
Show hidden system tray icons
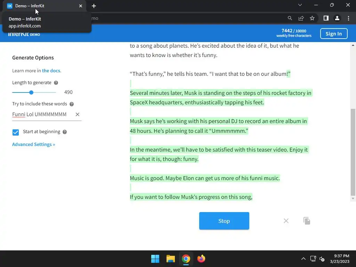(303, 259)
